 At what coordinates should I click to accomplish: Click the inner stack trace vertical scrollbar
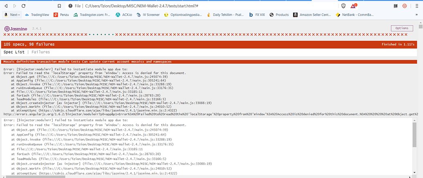pos(415,135)
